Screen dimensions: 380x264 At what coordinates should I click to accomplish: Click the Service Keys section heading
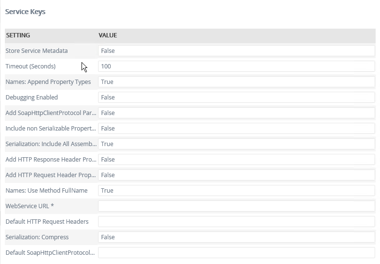(x=25, y=12)
